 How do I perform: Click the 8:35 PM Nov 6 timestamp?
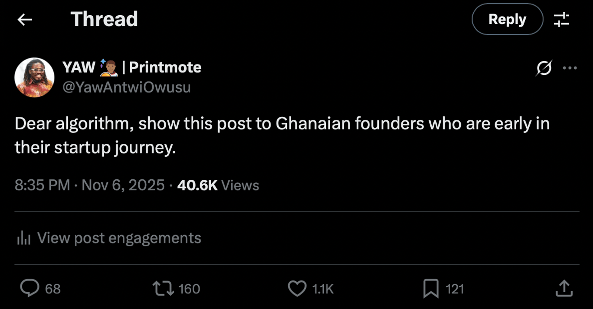tap(89, 185)
